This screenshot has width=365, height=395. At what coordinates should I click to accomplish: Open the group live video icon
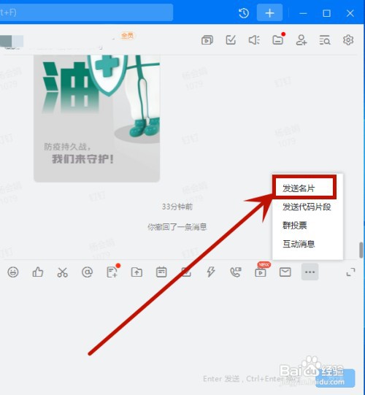click(207, 40)
